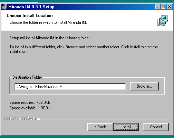174x138 pixels.
Task: Click the Nullsoft Install System branding text
Action: click(x=22, y=118)
